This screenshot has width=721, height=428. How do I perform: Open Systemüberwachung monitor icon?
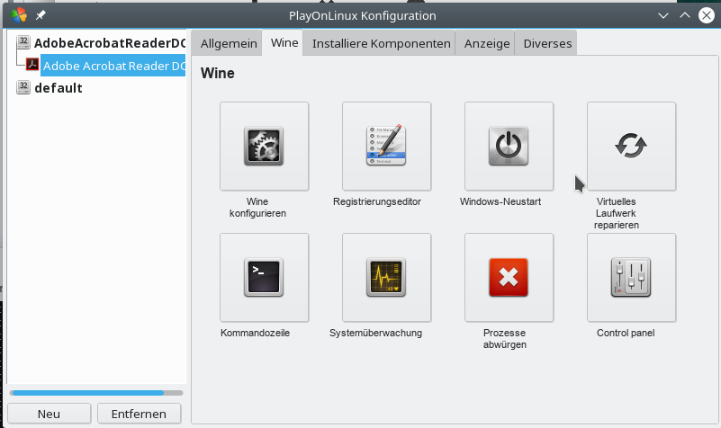coord(386,277)
